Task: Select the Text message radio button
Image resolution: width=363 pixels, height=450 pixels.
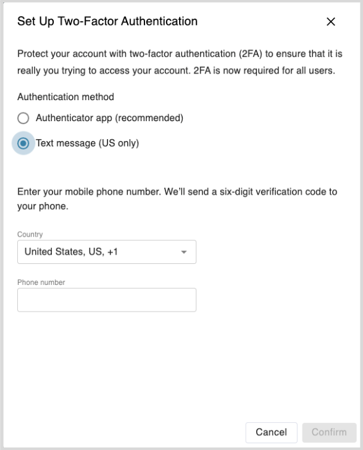Action: [23, 143]
